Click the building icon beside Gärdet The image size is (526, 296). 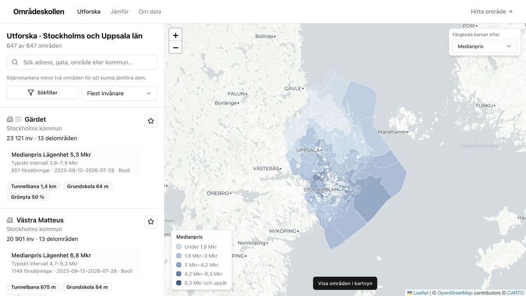10,120
